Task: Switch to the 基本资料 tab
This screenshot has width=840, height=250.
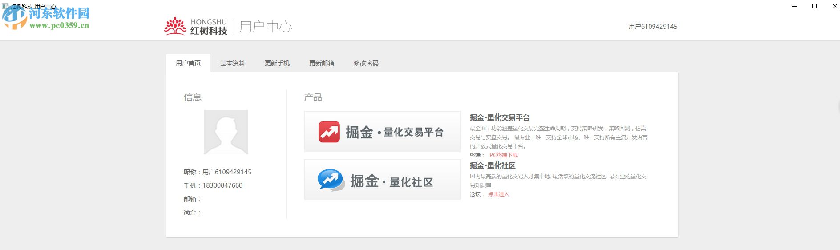Action: (233, 63)
